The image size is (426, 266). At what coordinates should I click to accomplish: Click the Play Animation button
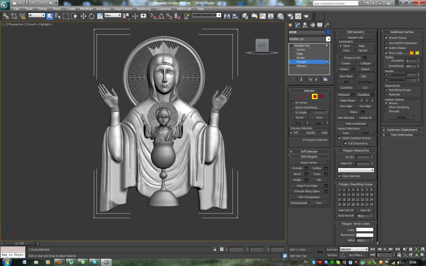pos(385,249)
